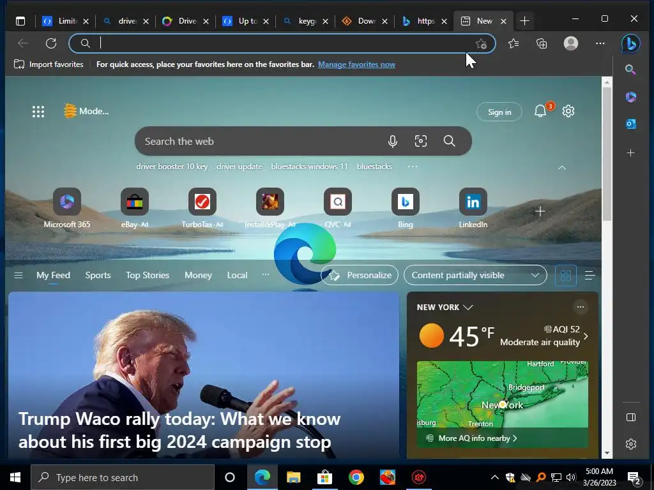
Task: Open a new browser tab
Action: click(524, 21)
